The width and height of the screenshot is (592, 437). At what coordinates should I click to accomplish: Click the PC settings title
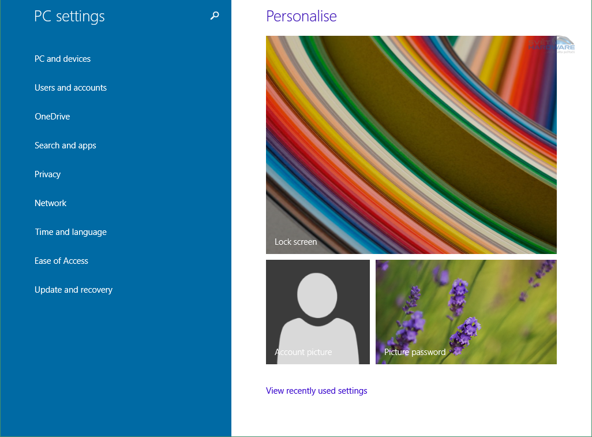click(x=69, y=16)
